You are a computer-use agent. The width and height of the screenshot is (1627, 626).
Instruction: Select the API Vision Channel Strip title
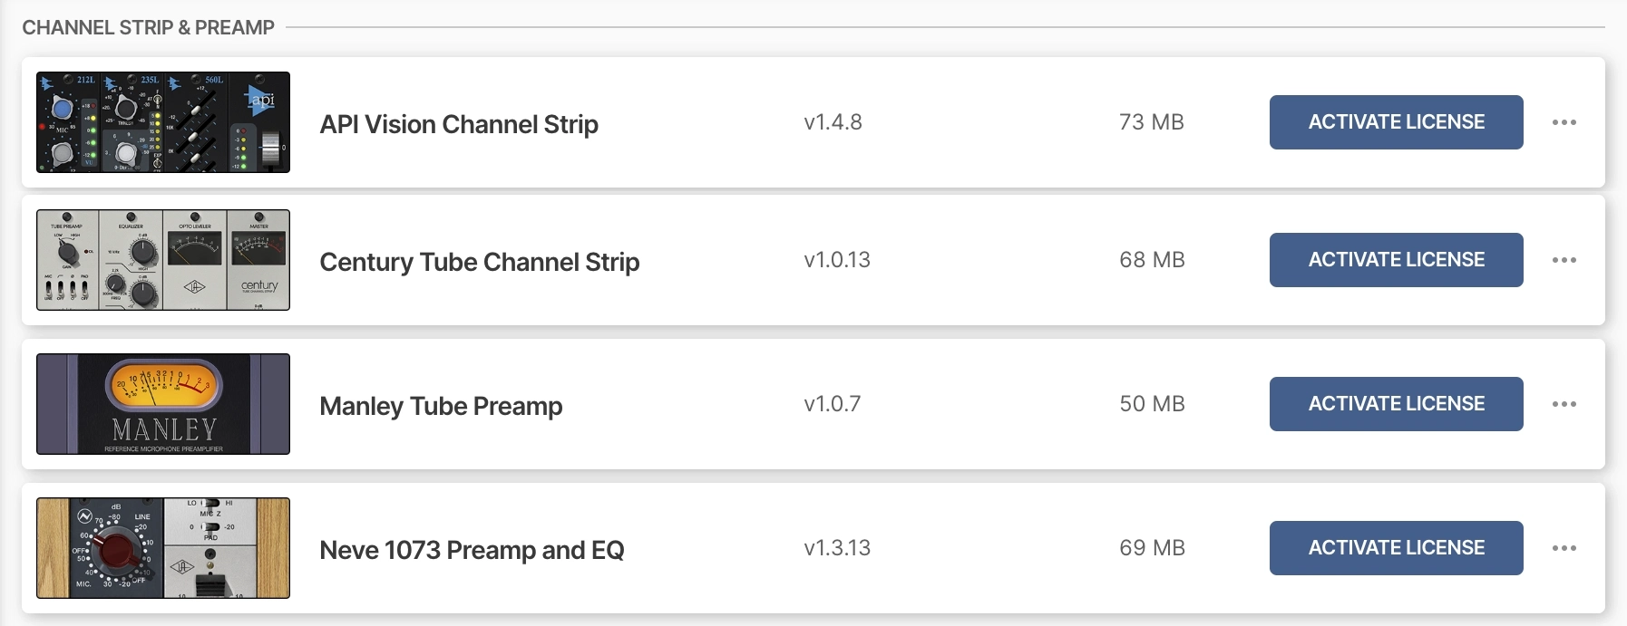point(459,124)
